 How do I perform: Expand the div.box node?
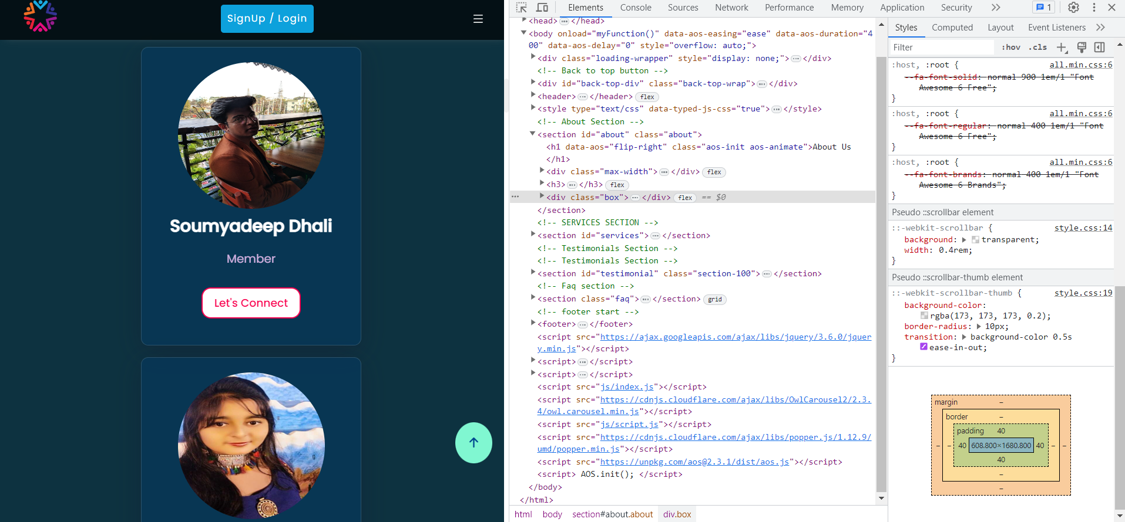coord(542,196)
